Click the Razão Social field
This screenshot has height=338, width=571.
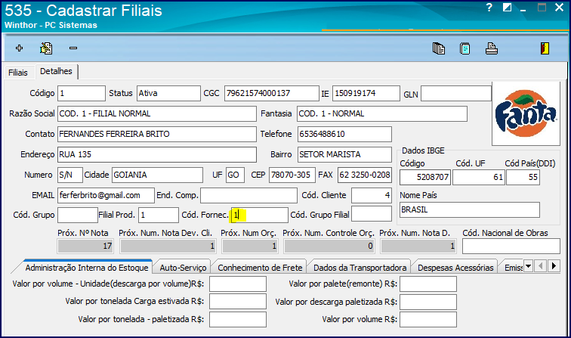point(157,113)
